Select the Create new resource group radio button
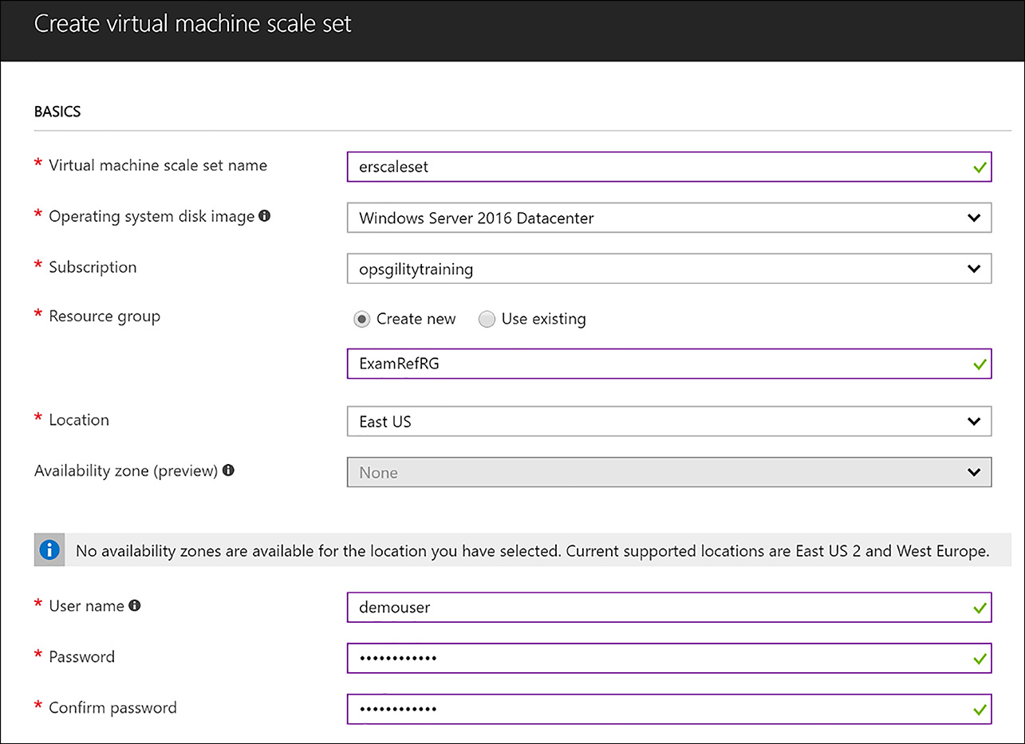Viewport: 1025px width, 744px height. (x=362, y=319)
